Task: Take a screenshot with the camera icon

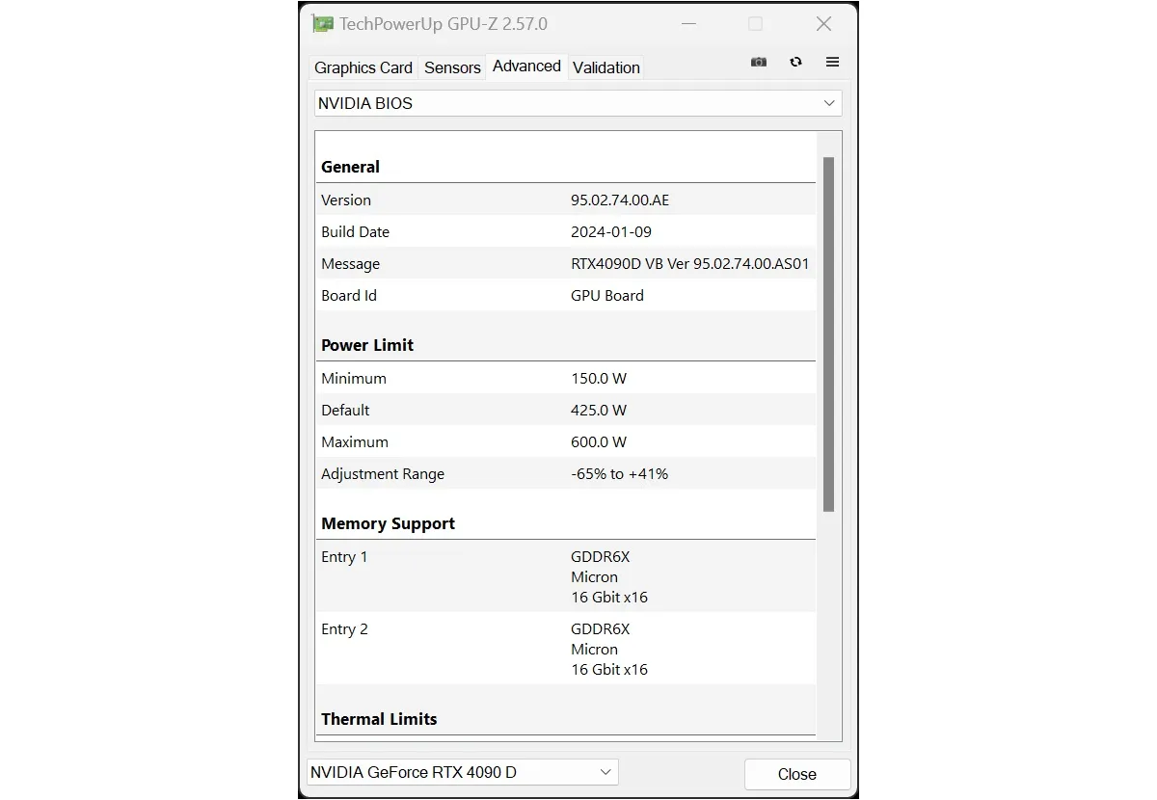Action: coord(759,62)
